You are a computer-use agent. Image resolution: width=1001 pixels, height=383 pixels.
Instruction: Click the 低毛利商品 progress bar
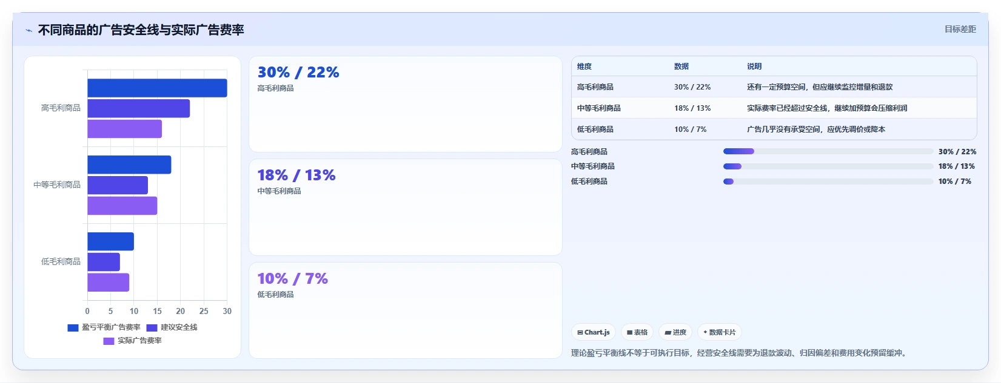(828, 182)
